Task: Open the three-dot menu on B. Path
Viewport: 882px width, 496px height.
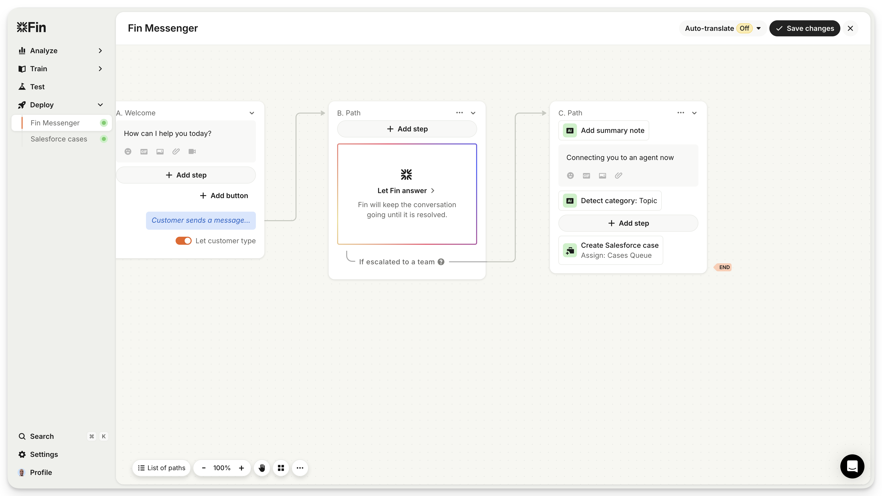Action: [460, 113]
